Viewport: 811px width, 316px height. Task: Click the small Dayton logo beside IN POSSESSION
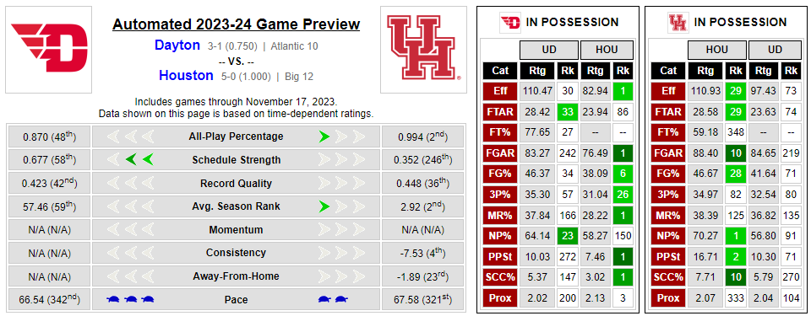click(x=510, y=22)
